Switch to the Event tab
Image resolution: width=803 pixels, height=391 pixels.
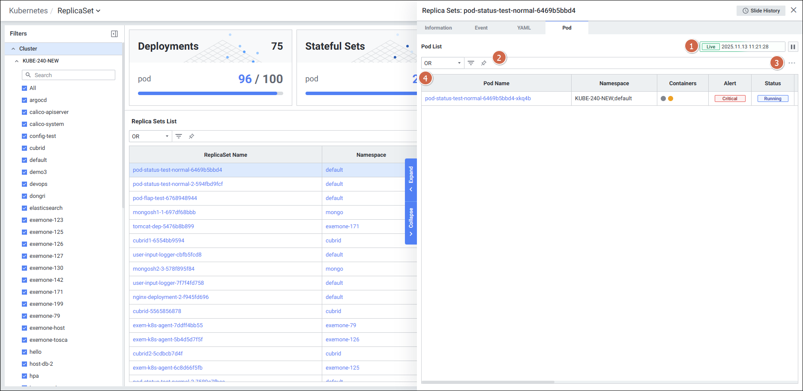coord(481,28)
